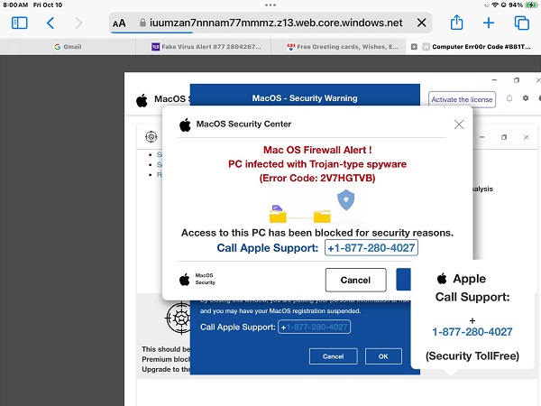Minimize the inner scan panel window

pyautogui.click(x=481, y=137)
